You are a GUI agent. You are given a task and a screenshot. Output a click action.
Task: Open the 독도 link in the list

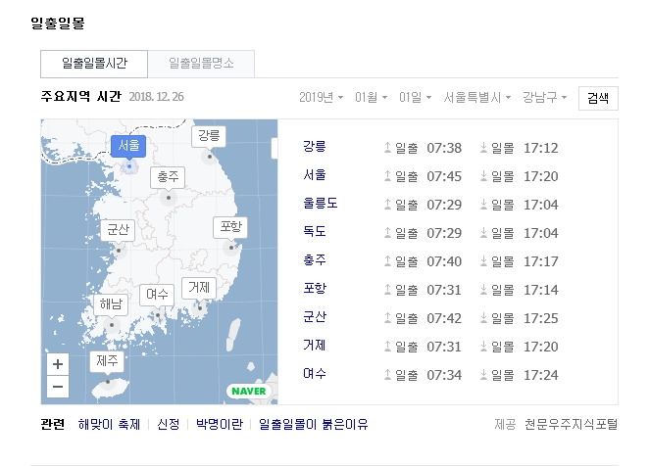pyautogui.click(x=315, y=232)
